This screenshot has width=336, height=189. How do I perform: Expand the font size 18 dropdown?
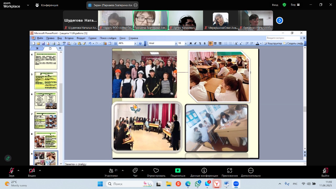tap(186, 44)
